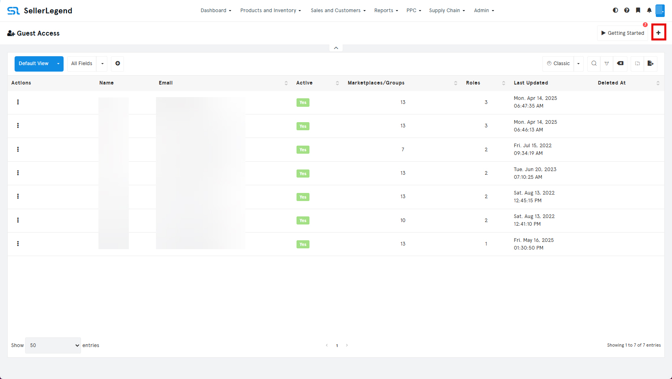Sort by Deleted At column arrows
The width and height of the screenshot is (672, 379).
658,83
